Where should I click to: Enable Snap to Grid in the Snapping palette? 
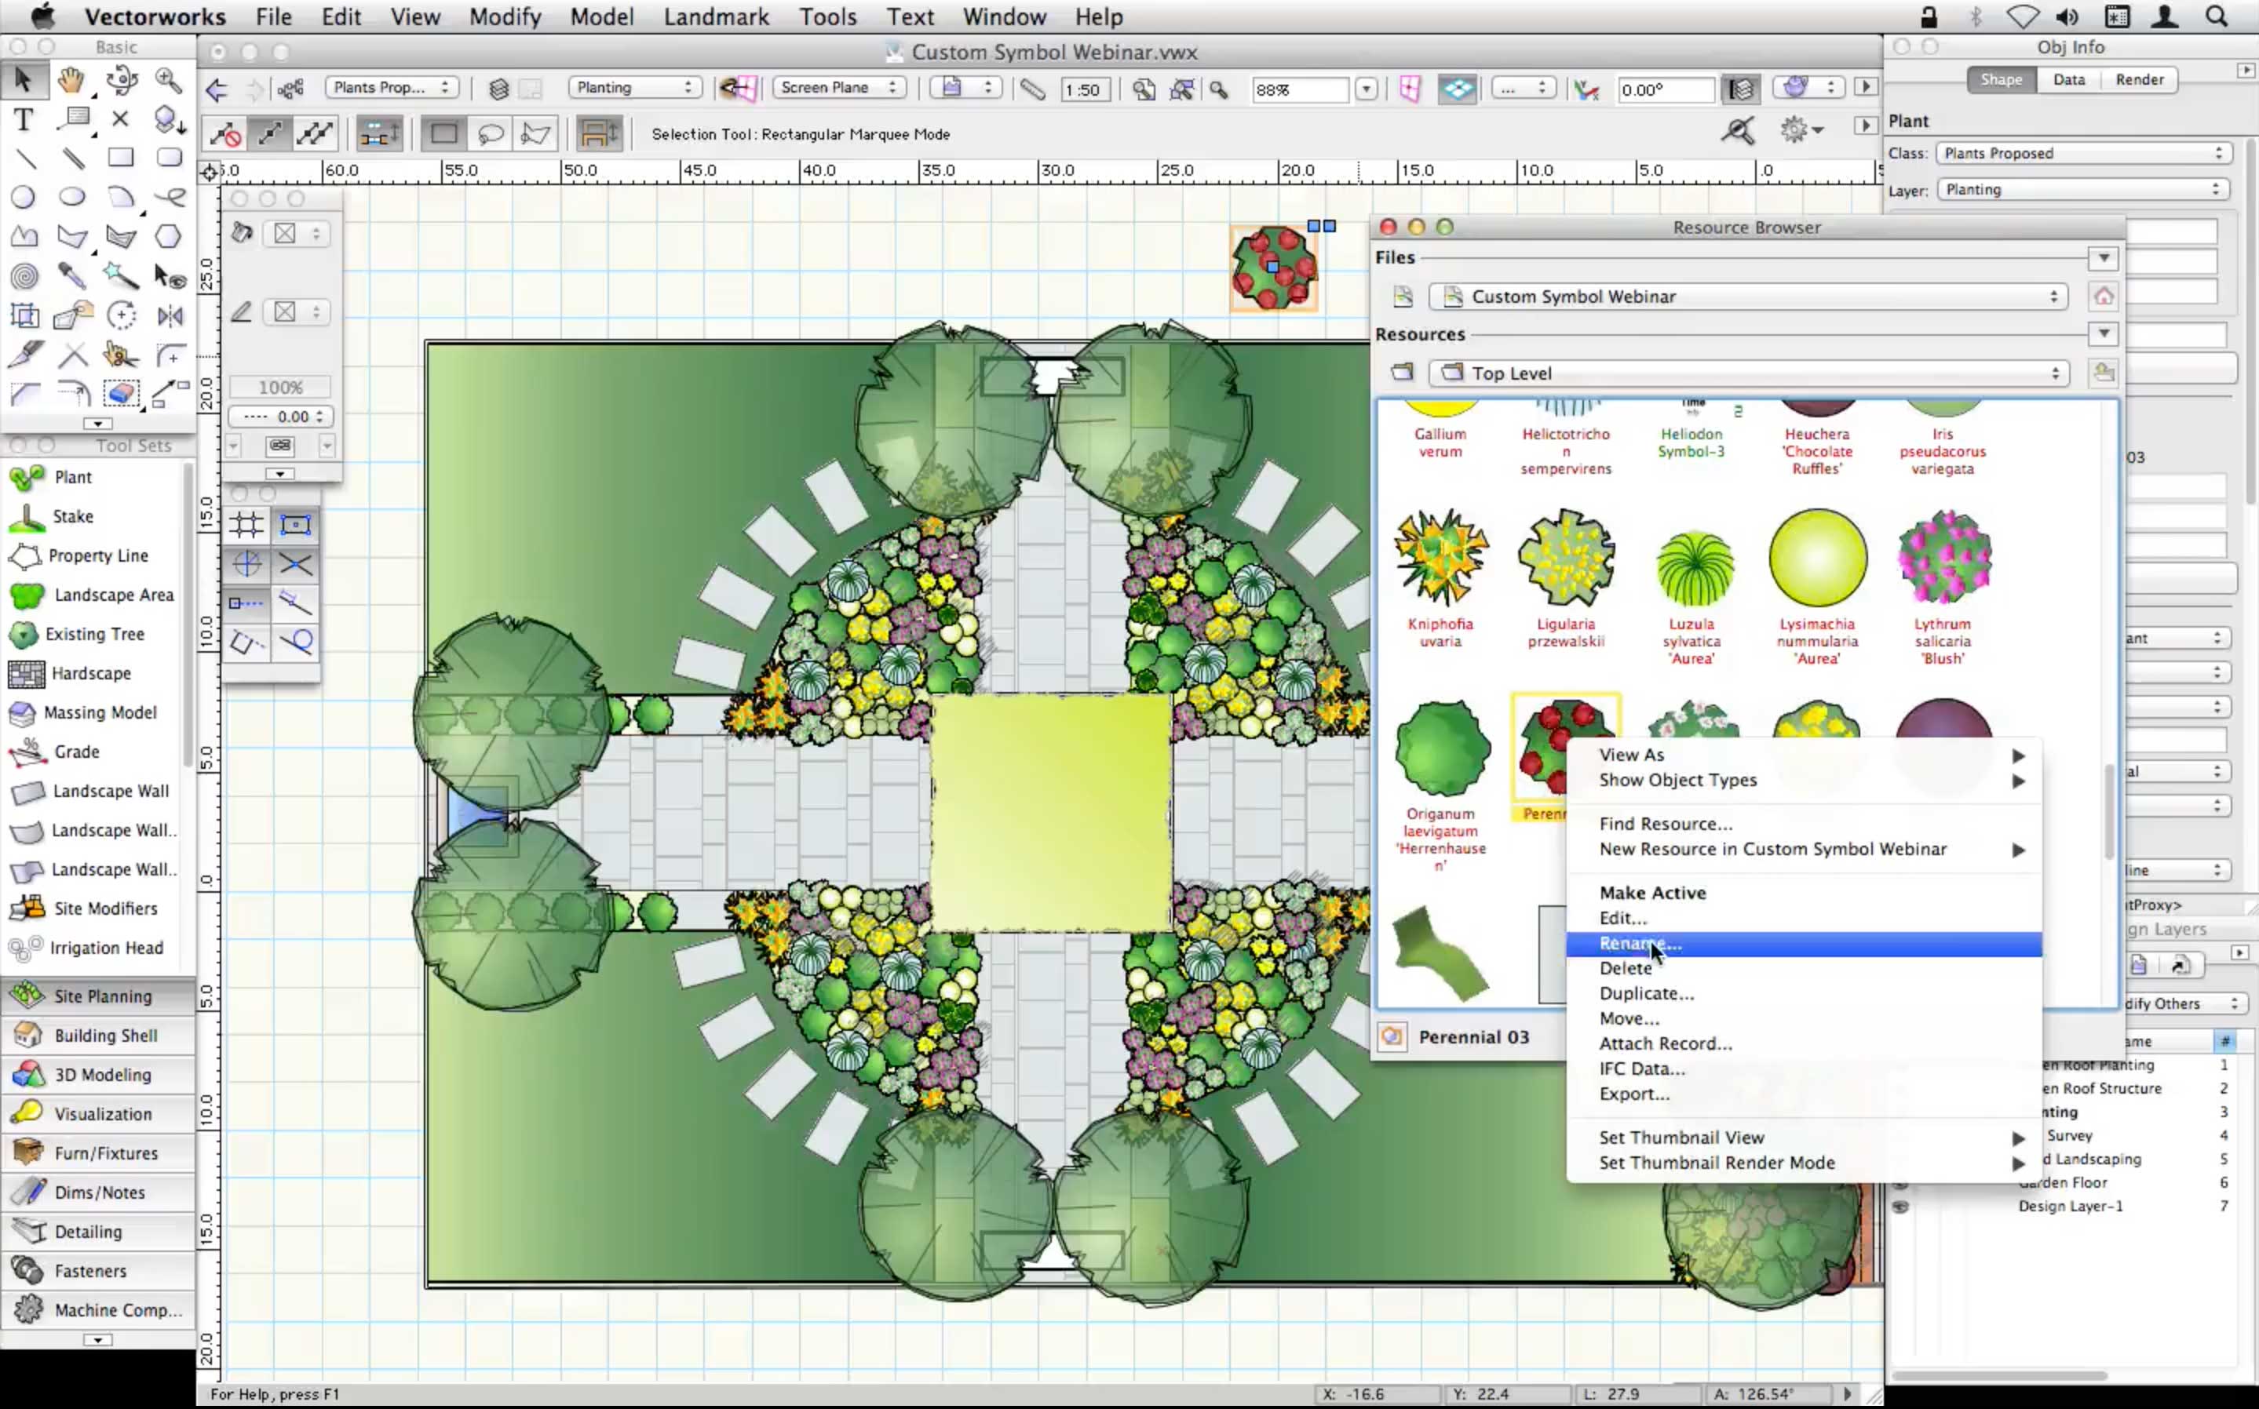pos(246,525)
